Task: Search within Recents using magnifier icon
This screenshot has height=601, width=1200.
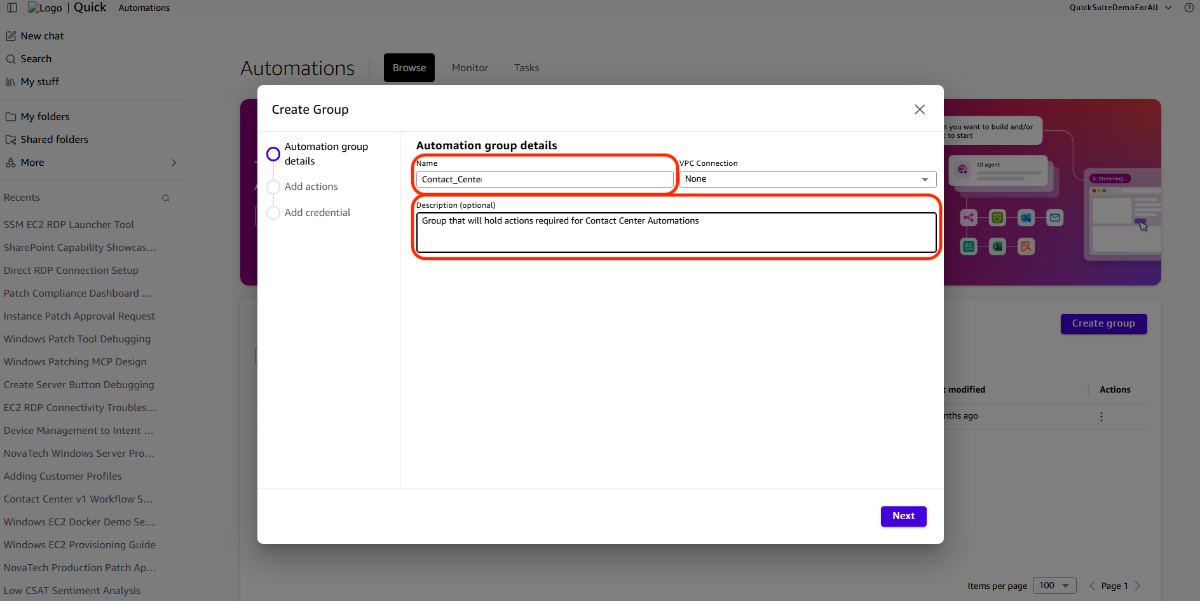Action: click(166, 198)
